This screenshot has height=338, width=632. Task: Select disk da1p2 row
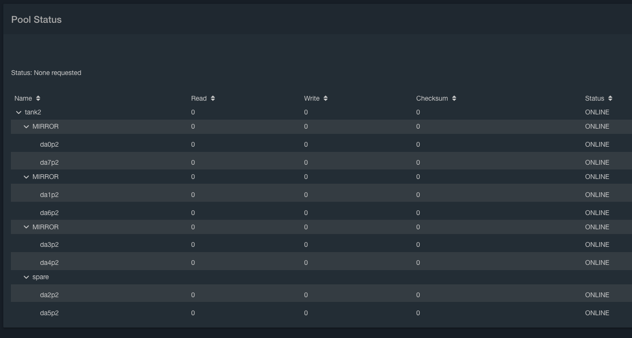point(321,195)
